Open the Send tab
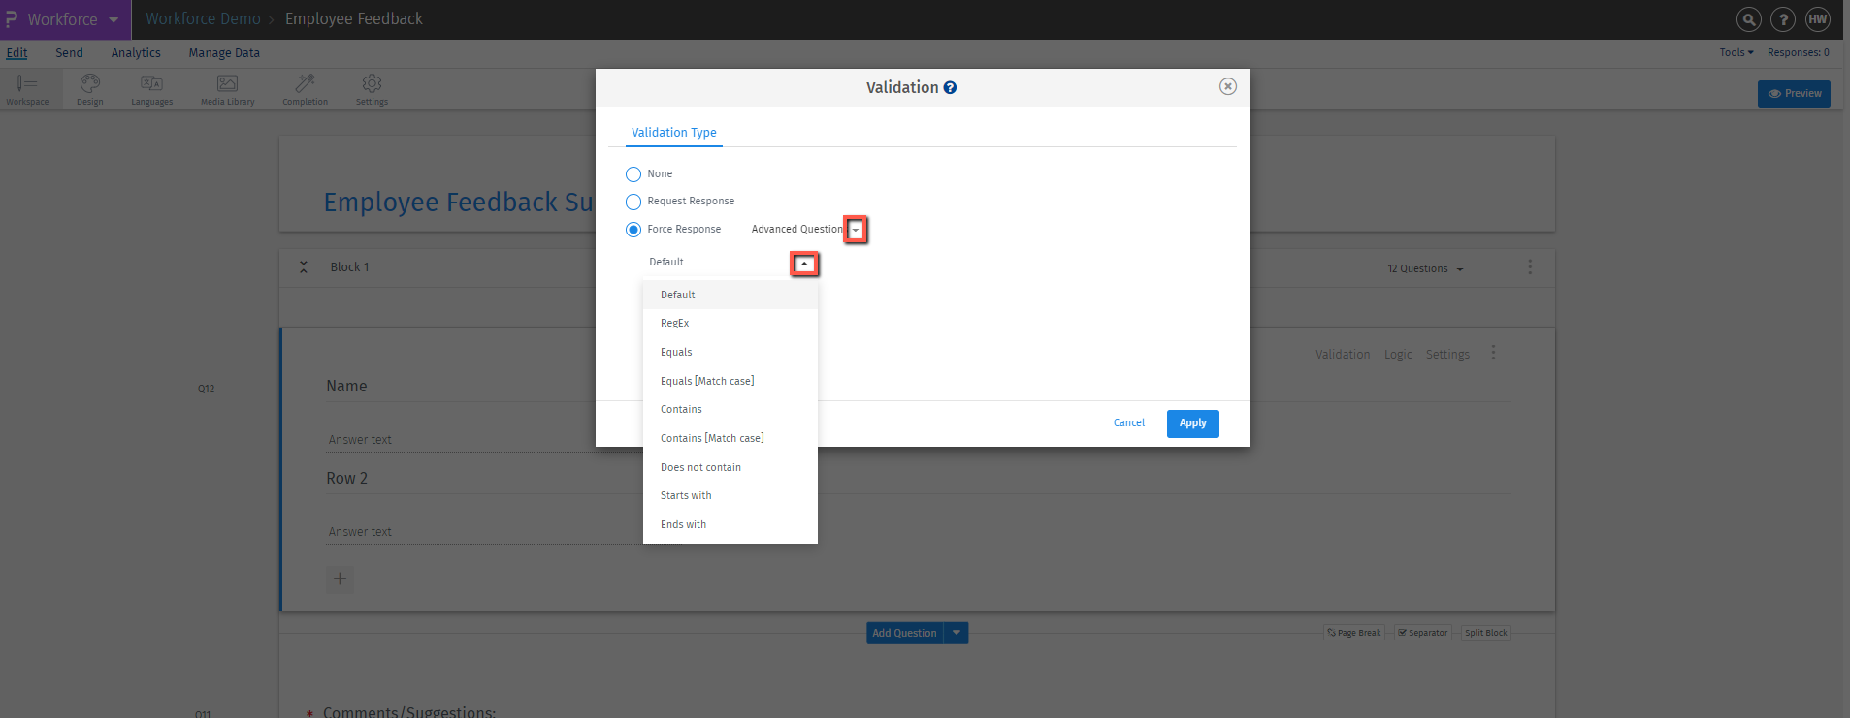Screen dimensions: 1850x718 (x=69, y=53)
